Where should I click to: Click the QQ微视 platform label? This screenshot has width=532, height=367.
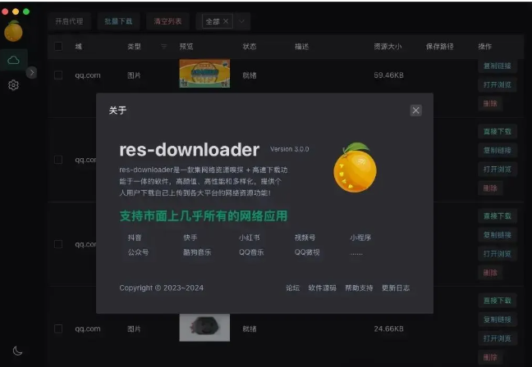[x=307, y=252]
